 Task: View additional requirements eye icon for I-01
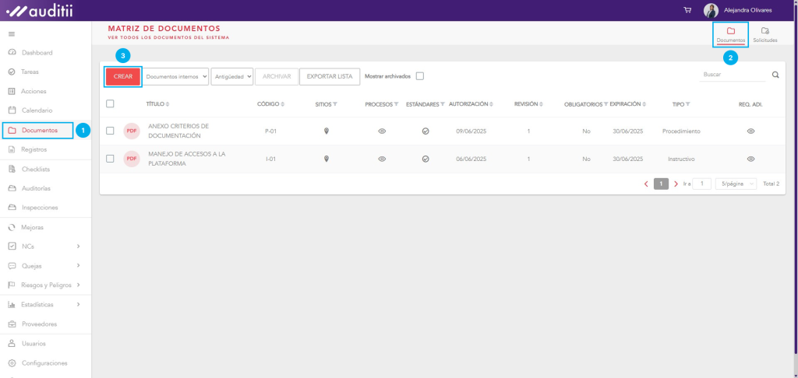pos(750,159)
